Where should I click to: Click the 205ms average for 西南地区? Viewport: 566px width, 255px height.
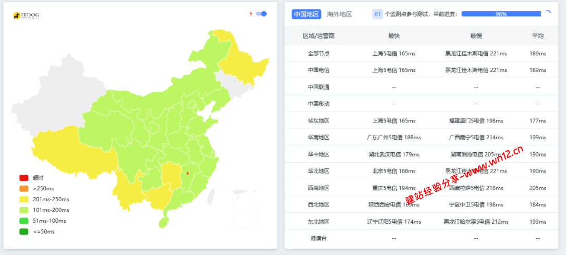click(x=537, y=188)
